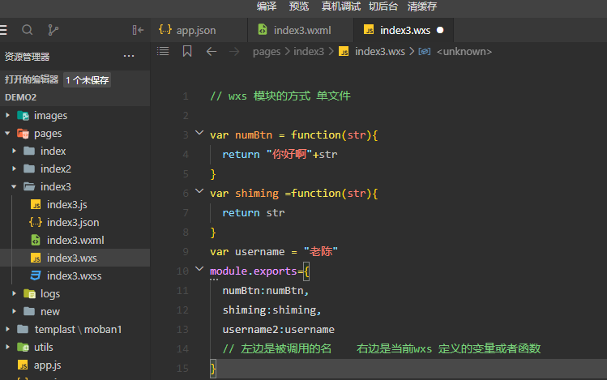The image size is (607, 380).
Task: Click the 清缓存 button
Action: click(421, 6)
